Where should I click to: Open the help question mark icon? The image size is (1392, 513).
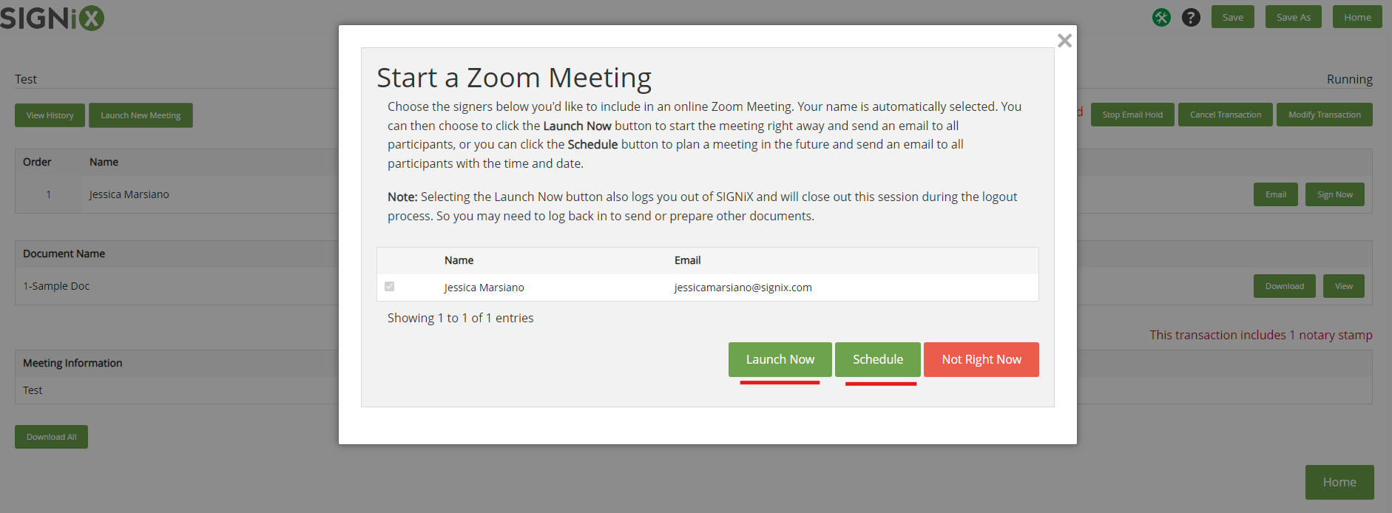(1191, 17)
